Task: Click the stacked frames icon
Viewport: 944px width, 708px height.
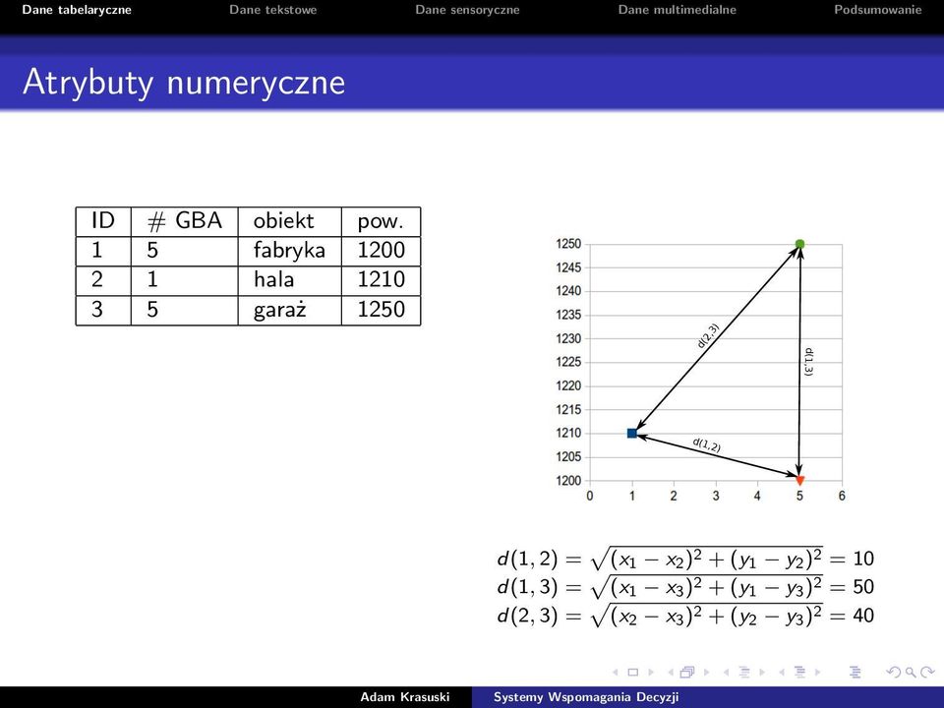Action: 687,672
